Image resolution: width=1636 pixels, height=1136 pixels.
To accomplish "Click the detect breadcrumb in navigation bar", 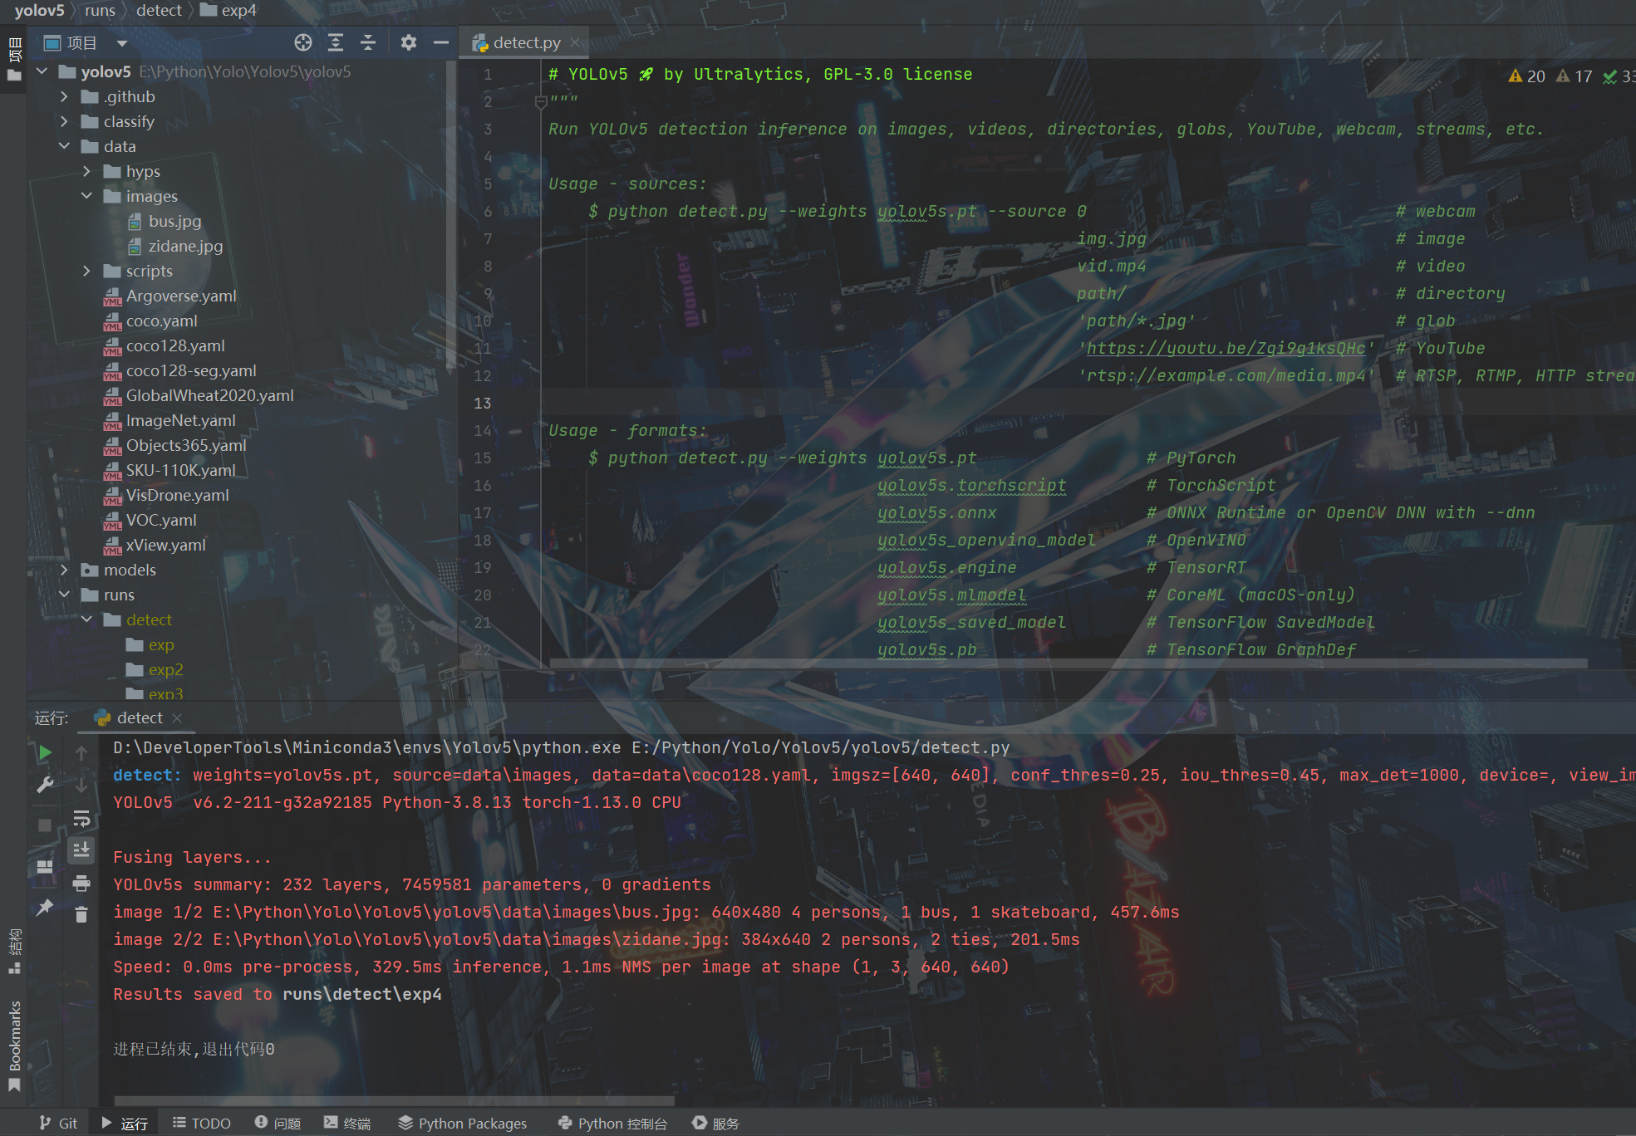I will 159,11.
